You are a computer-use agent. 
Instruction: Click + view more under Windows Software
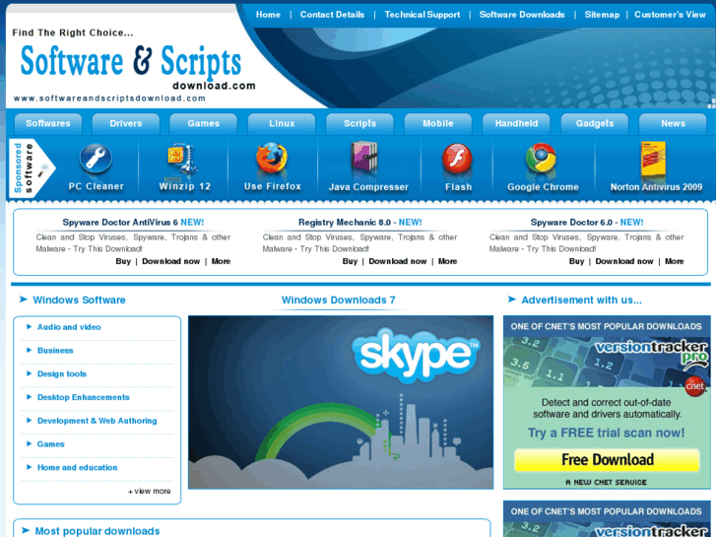coord(150,492)
